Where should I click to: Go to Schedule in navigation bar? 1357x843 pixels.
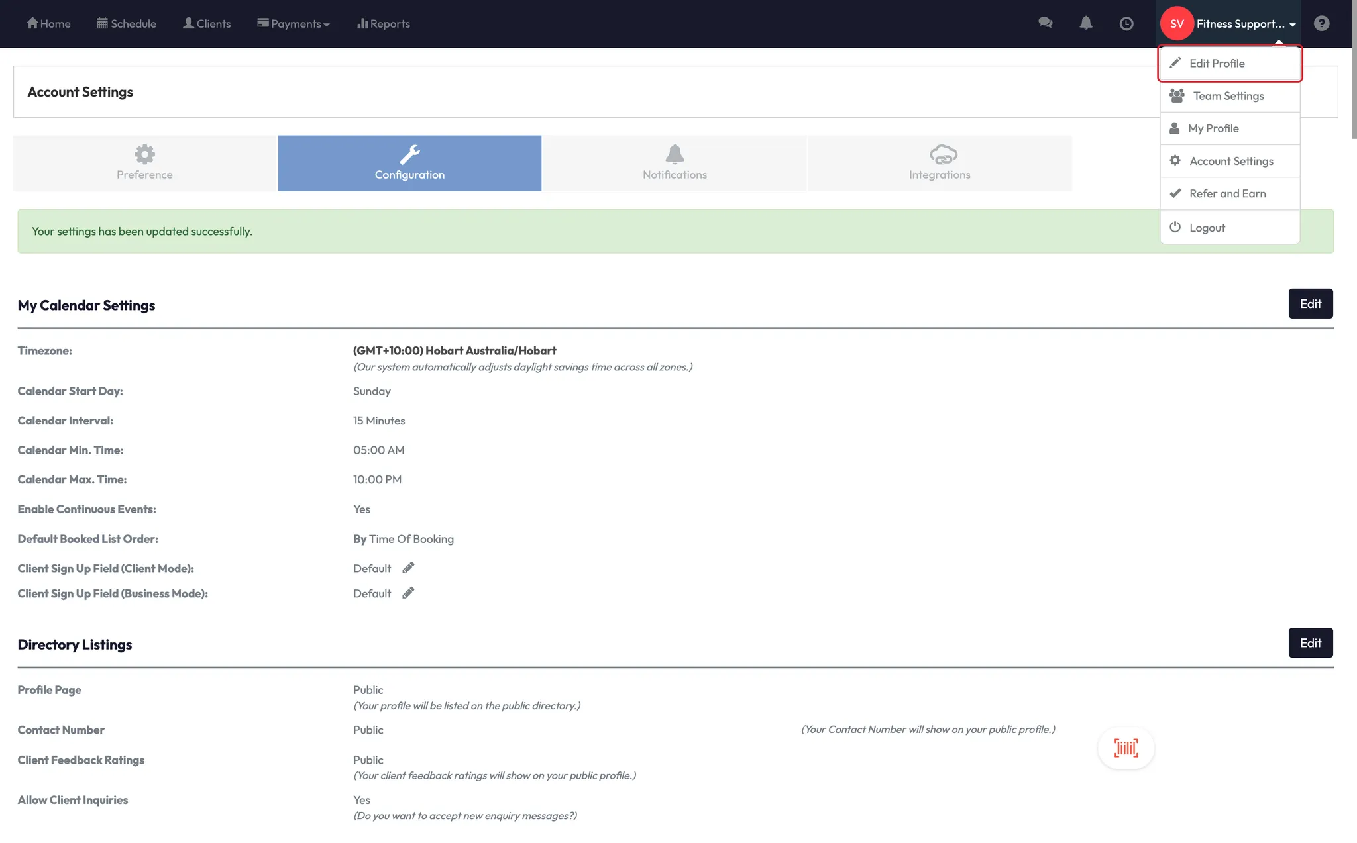[x=127, y=24]
